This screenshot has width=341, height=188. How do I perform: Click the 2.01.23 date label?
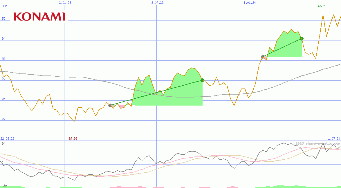[65, 3]
